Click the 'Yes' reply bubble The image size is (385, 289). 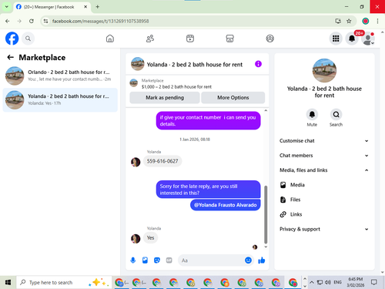coord(150,237)
